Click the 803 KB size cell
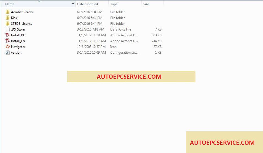The width and height of the screenshot is (263, 153). (157, 35)
